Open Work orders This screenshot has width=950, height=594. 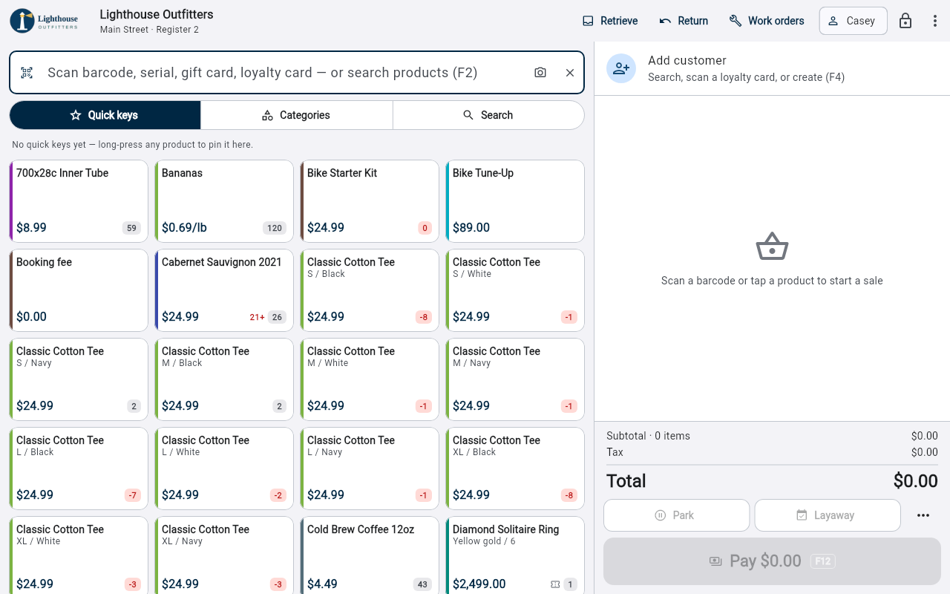click(767, 21)
